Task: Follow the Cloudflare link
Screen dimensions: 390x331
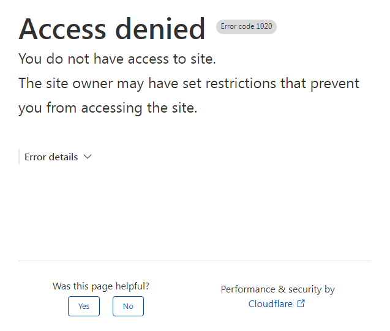Action: [x=271, y=304]
